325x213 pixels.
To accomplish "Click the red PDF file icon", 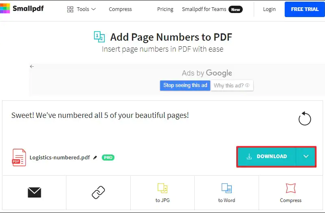I will pos(19,157).
